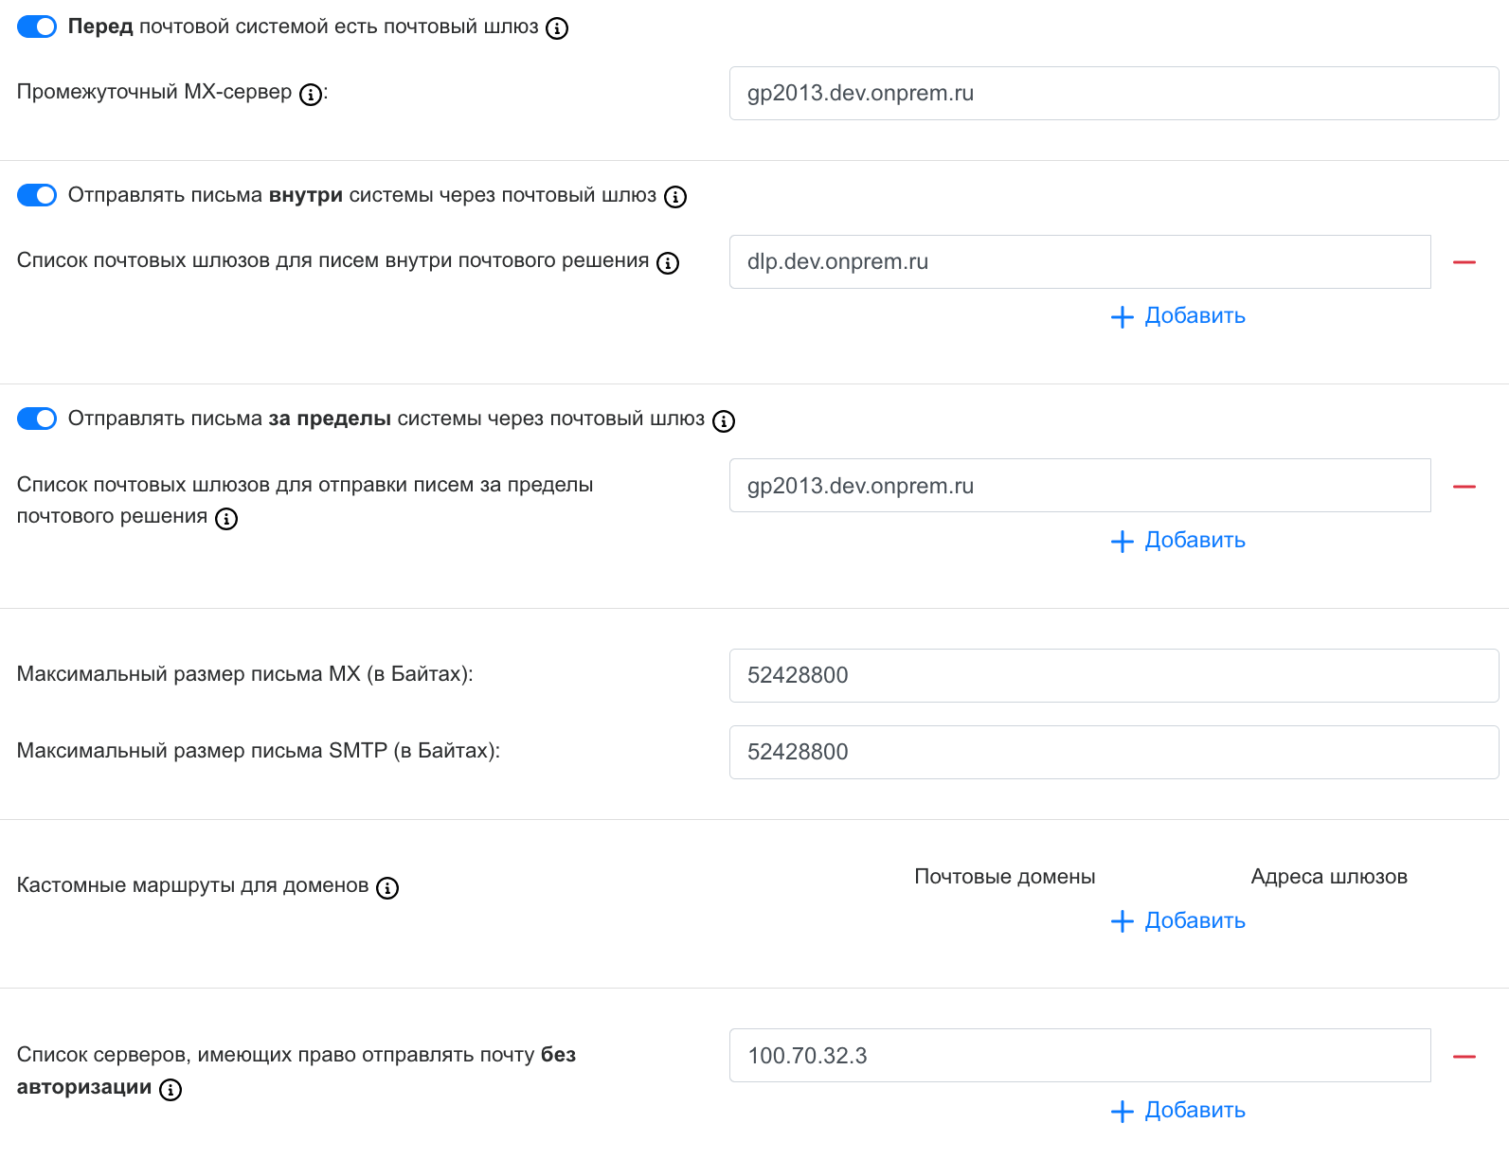This screenshot has height=1159, width=1509.
Task: Click the intermediate MX server field
Action: (x=1113, y=93)
